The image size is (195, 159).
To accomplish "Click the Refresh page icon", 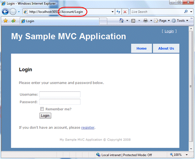I will tap(118, 12).
